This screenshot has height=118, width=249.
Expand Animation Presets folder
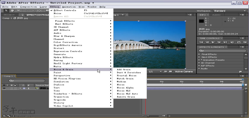[x=199, y=60]
